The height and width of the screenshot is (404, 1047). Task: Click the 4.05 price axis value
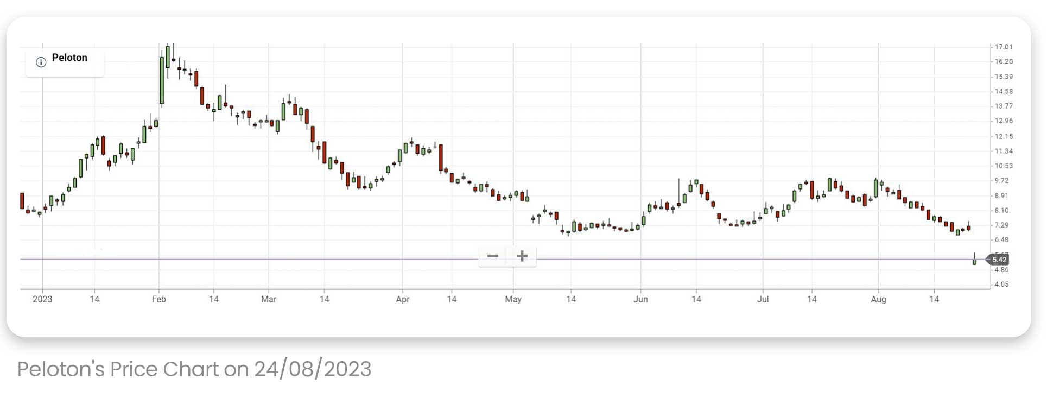coord(1002,284)
